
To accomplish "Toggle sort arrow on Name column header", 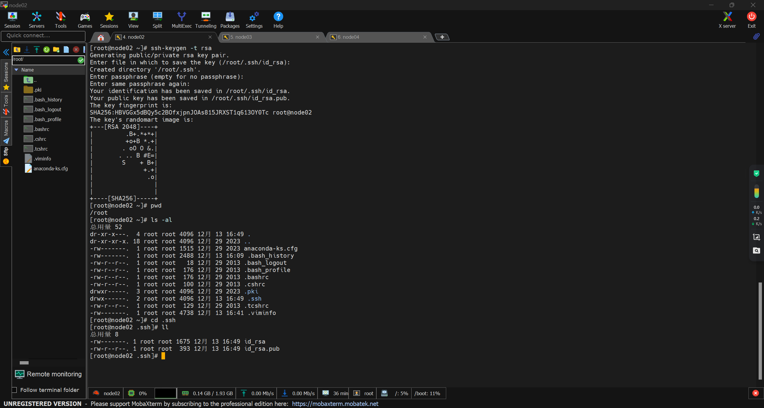I will click(x=16, y=70).
